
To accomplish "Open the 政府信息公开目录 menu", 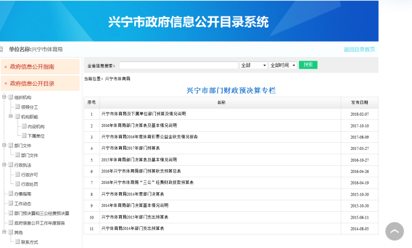I will click(40, 83).
